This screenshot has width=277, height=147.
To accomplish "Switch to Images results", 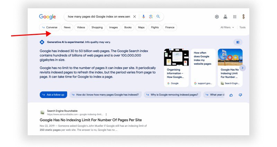I will pyautogui.click(x=114, y=27).
